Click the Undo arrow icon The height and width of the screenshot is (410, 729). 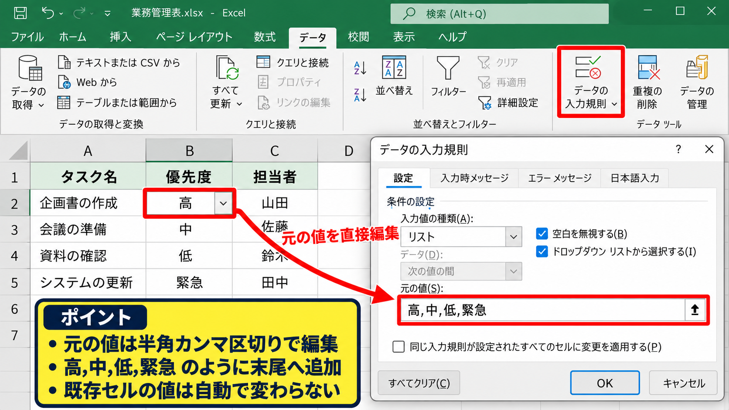(48, 13)
